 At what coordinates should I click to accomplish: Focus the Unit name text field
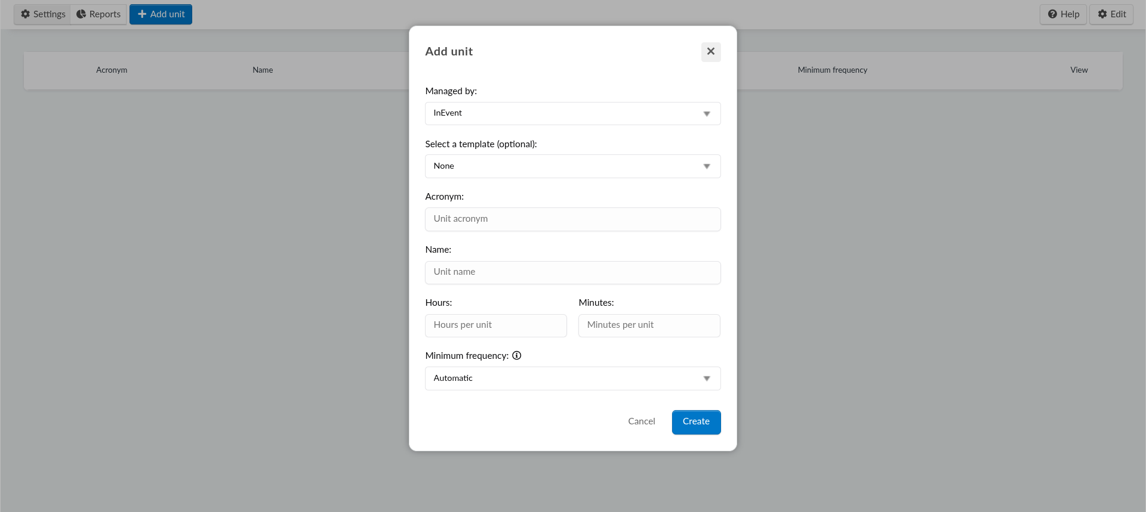572,272
